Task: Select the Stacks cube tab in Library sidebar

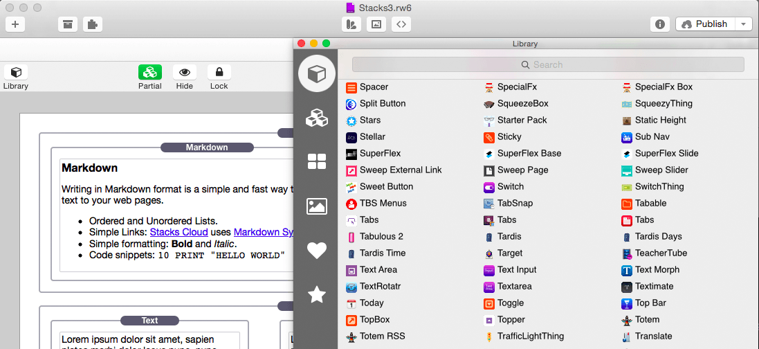Action: 317,73
